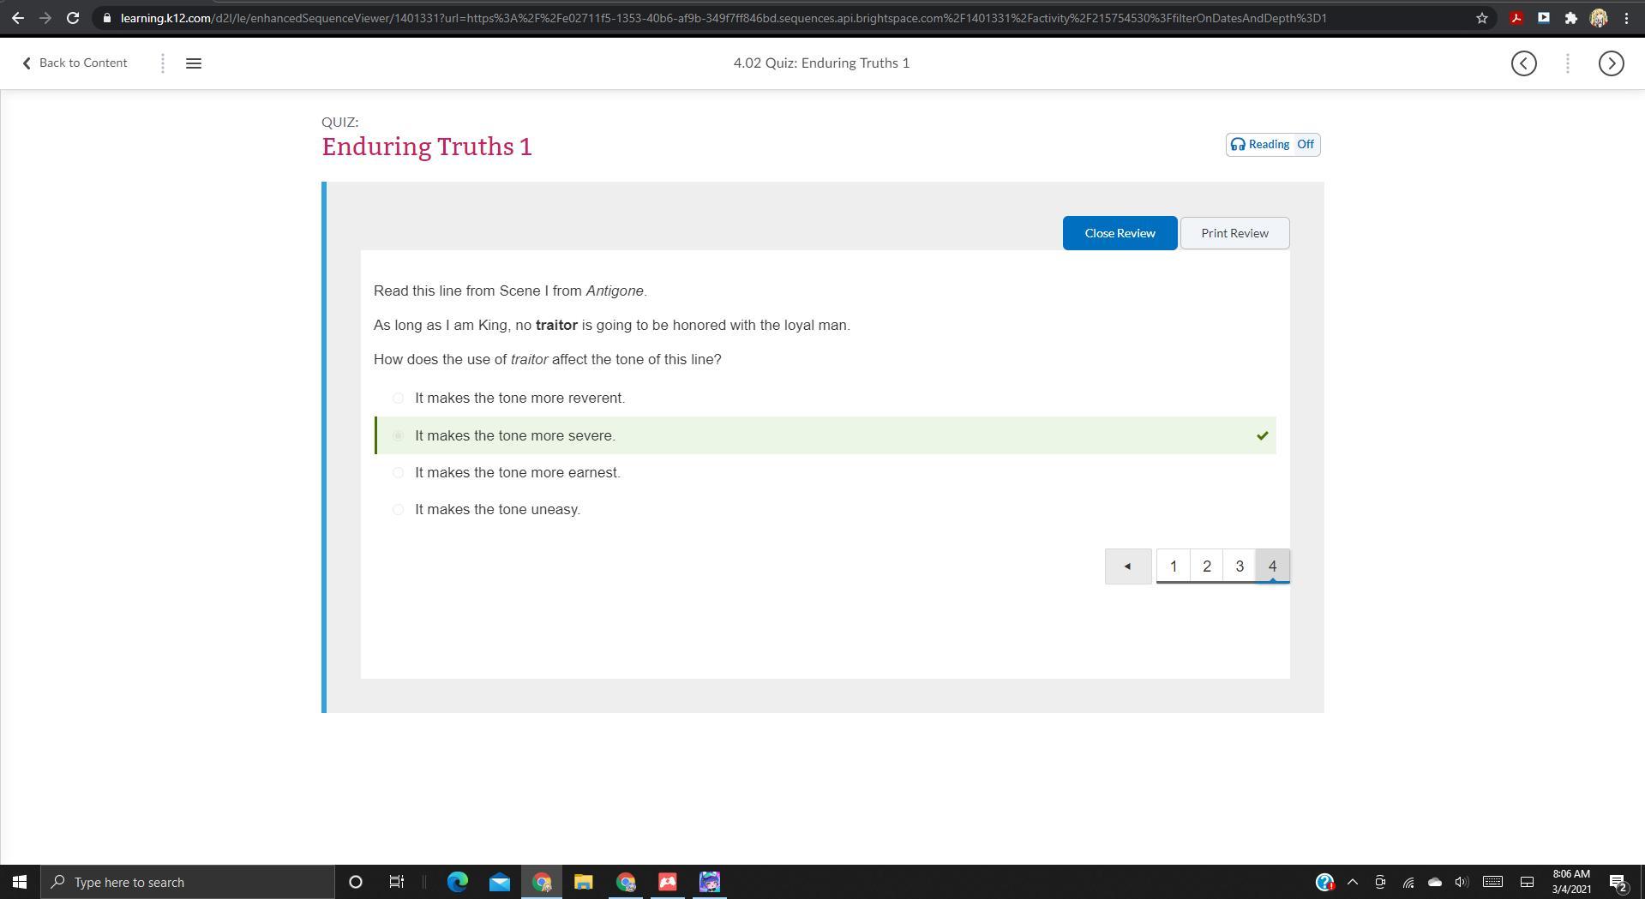Go to the next activity arrow
The height and width of the screenshot is (899, 1645).
pos(1612,63)
